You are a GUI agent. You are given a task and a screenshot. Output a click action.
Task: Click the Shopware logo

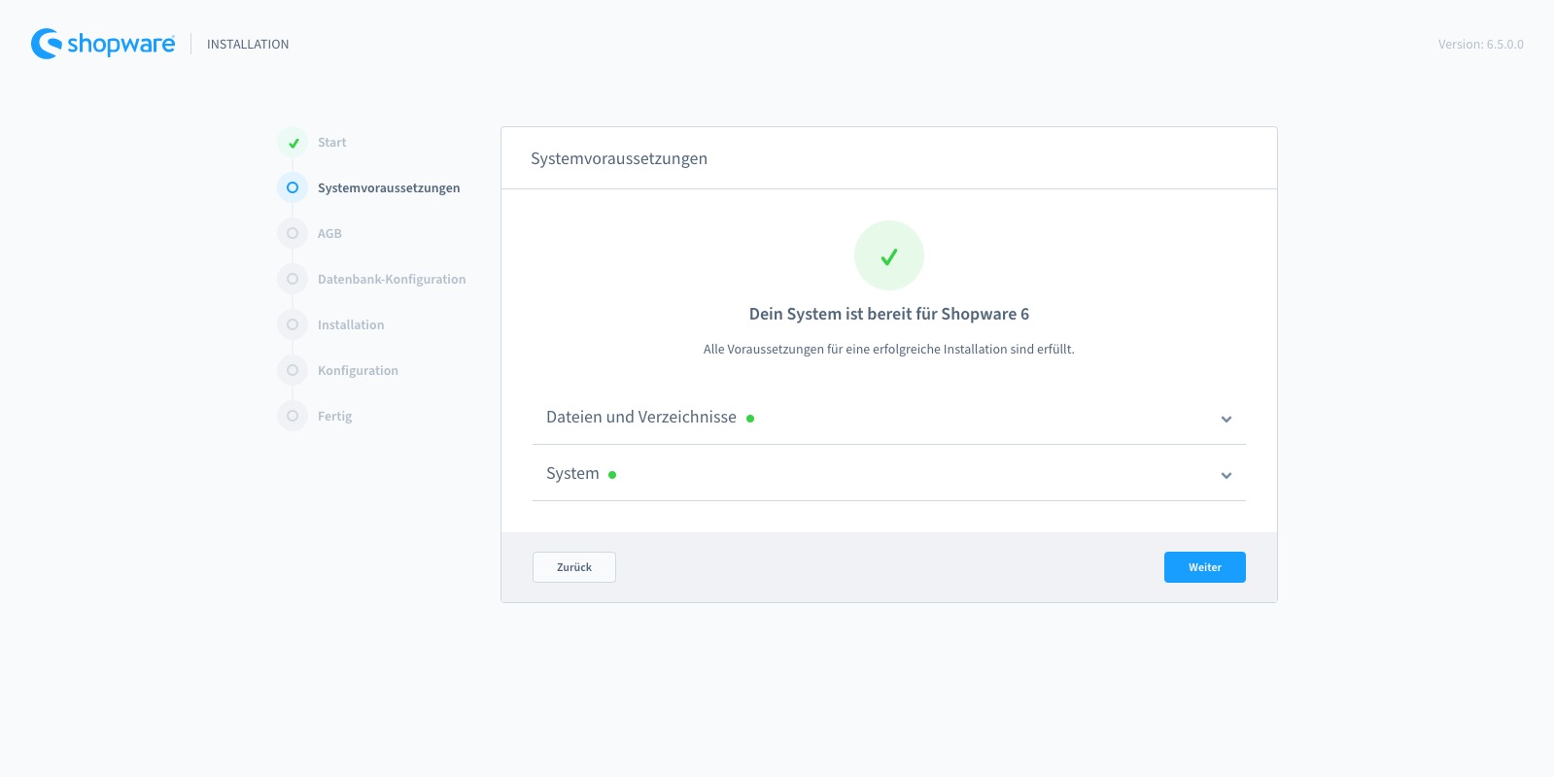[103, 44]
